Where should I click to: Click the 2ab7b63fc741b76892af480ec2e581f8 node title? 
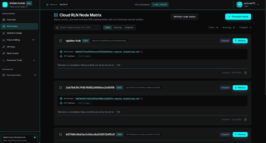(x=90, y=88)
